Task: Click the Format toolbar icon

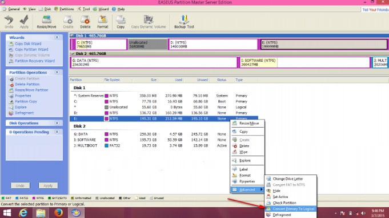Action: click(x=102, y=22)
